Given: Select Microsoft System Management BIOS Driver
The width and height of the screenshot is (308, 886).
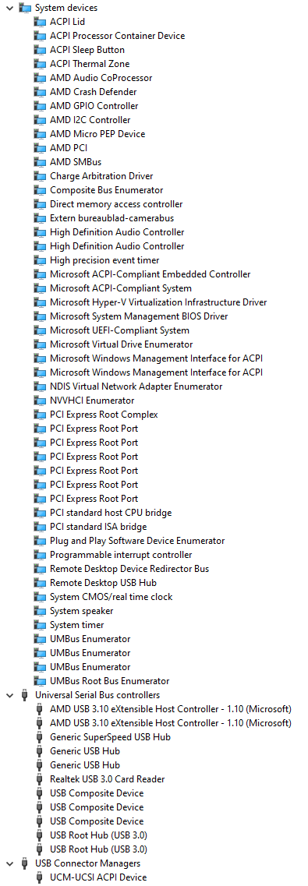Looking at the screenshot, I should [x=139, y=316].
